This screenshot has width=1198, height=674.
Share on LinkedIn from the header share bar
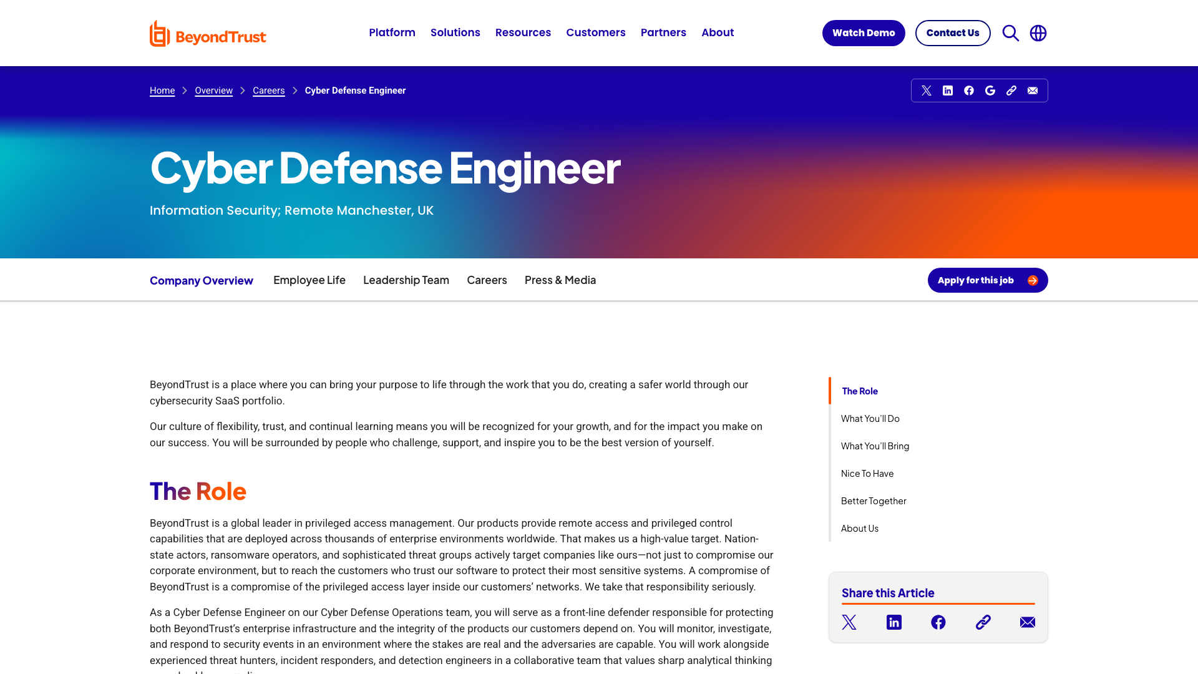948,90
